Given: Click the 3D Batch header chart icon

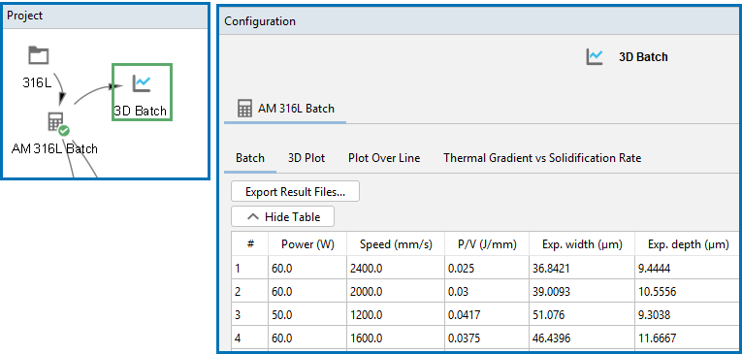Looking at the screenshot, I should click(595, 57).
